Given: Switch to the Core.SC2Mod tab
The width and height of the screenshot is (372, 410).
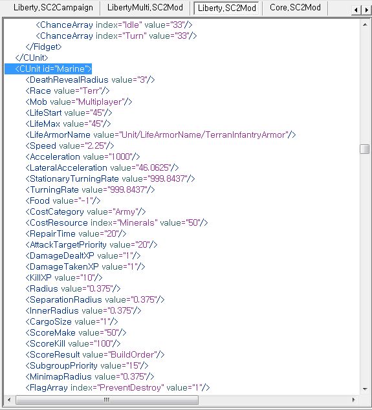Looking at the screenshot, I should (295, 8).
